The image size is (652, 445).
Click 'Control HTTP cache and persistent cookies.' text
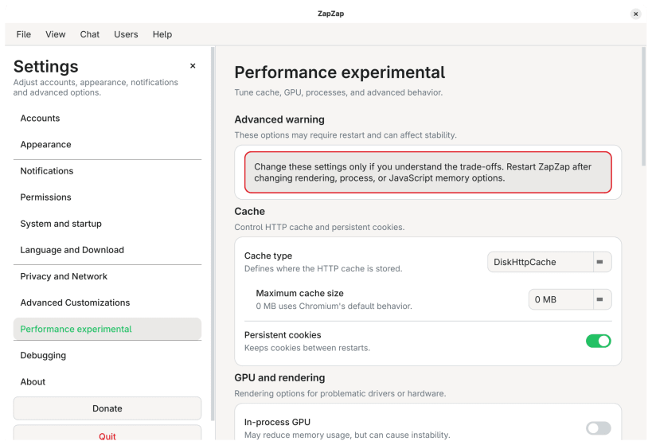[x=319, y=227]
